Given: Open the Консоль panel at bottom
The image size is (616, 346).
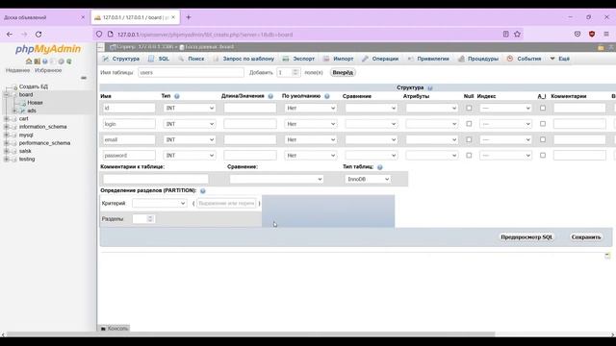Looking at the screenshot, I should click(114, 329).
